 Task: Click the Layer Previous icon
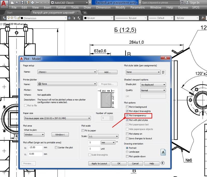[x=74, y=18]
